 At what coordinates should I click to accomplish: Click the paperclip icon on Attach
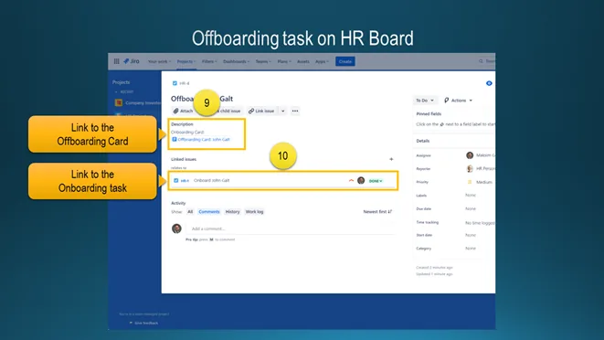175,111
